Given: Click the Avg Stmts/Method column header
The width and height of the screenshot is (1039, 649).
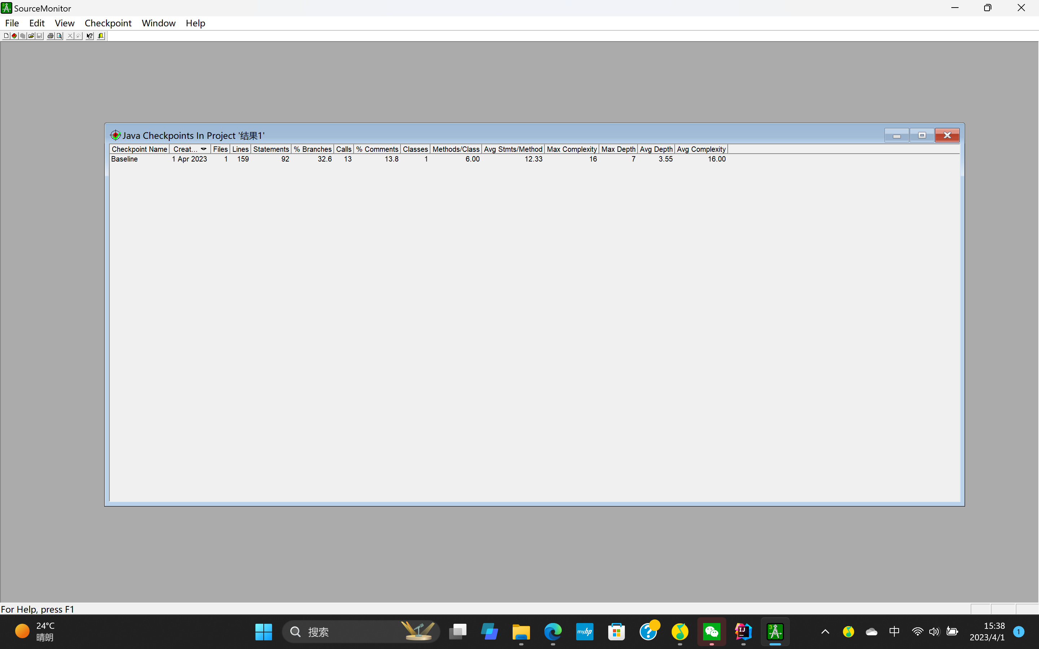Looking at the screenshot, I should click(513, 149).
